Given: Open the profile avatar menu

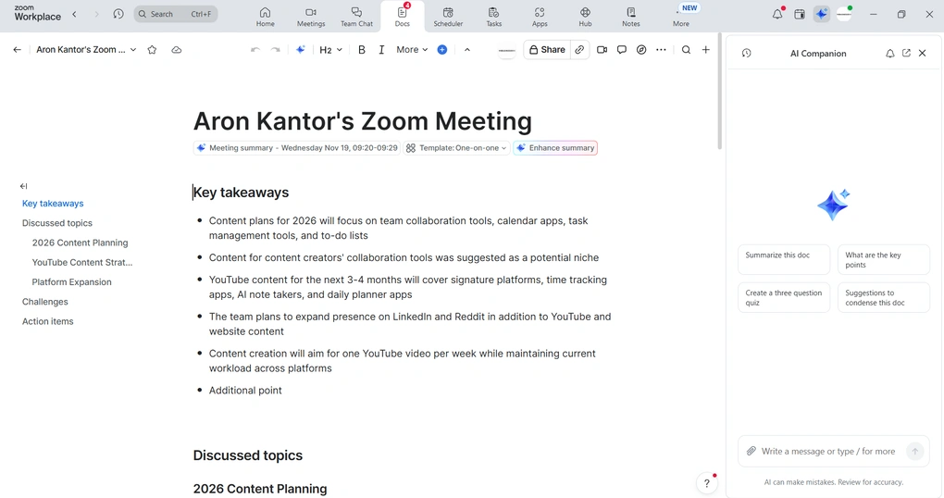Looking at the screenshot, I should [844, 14].
